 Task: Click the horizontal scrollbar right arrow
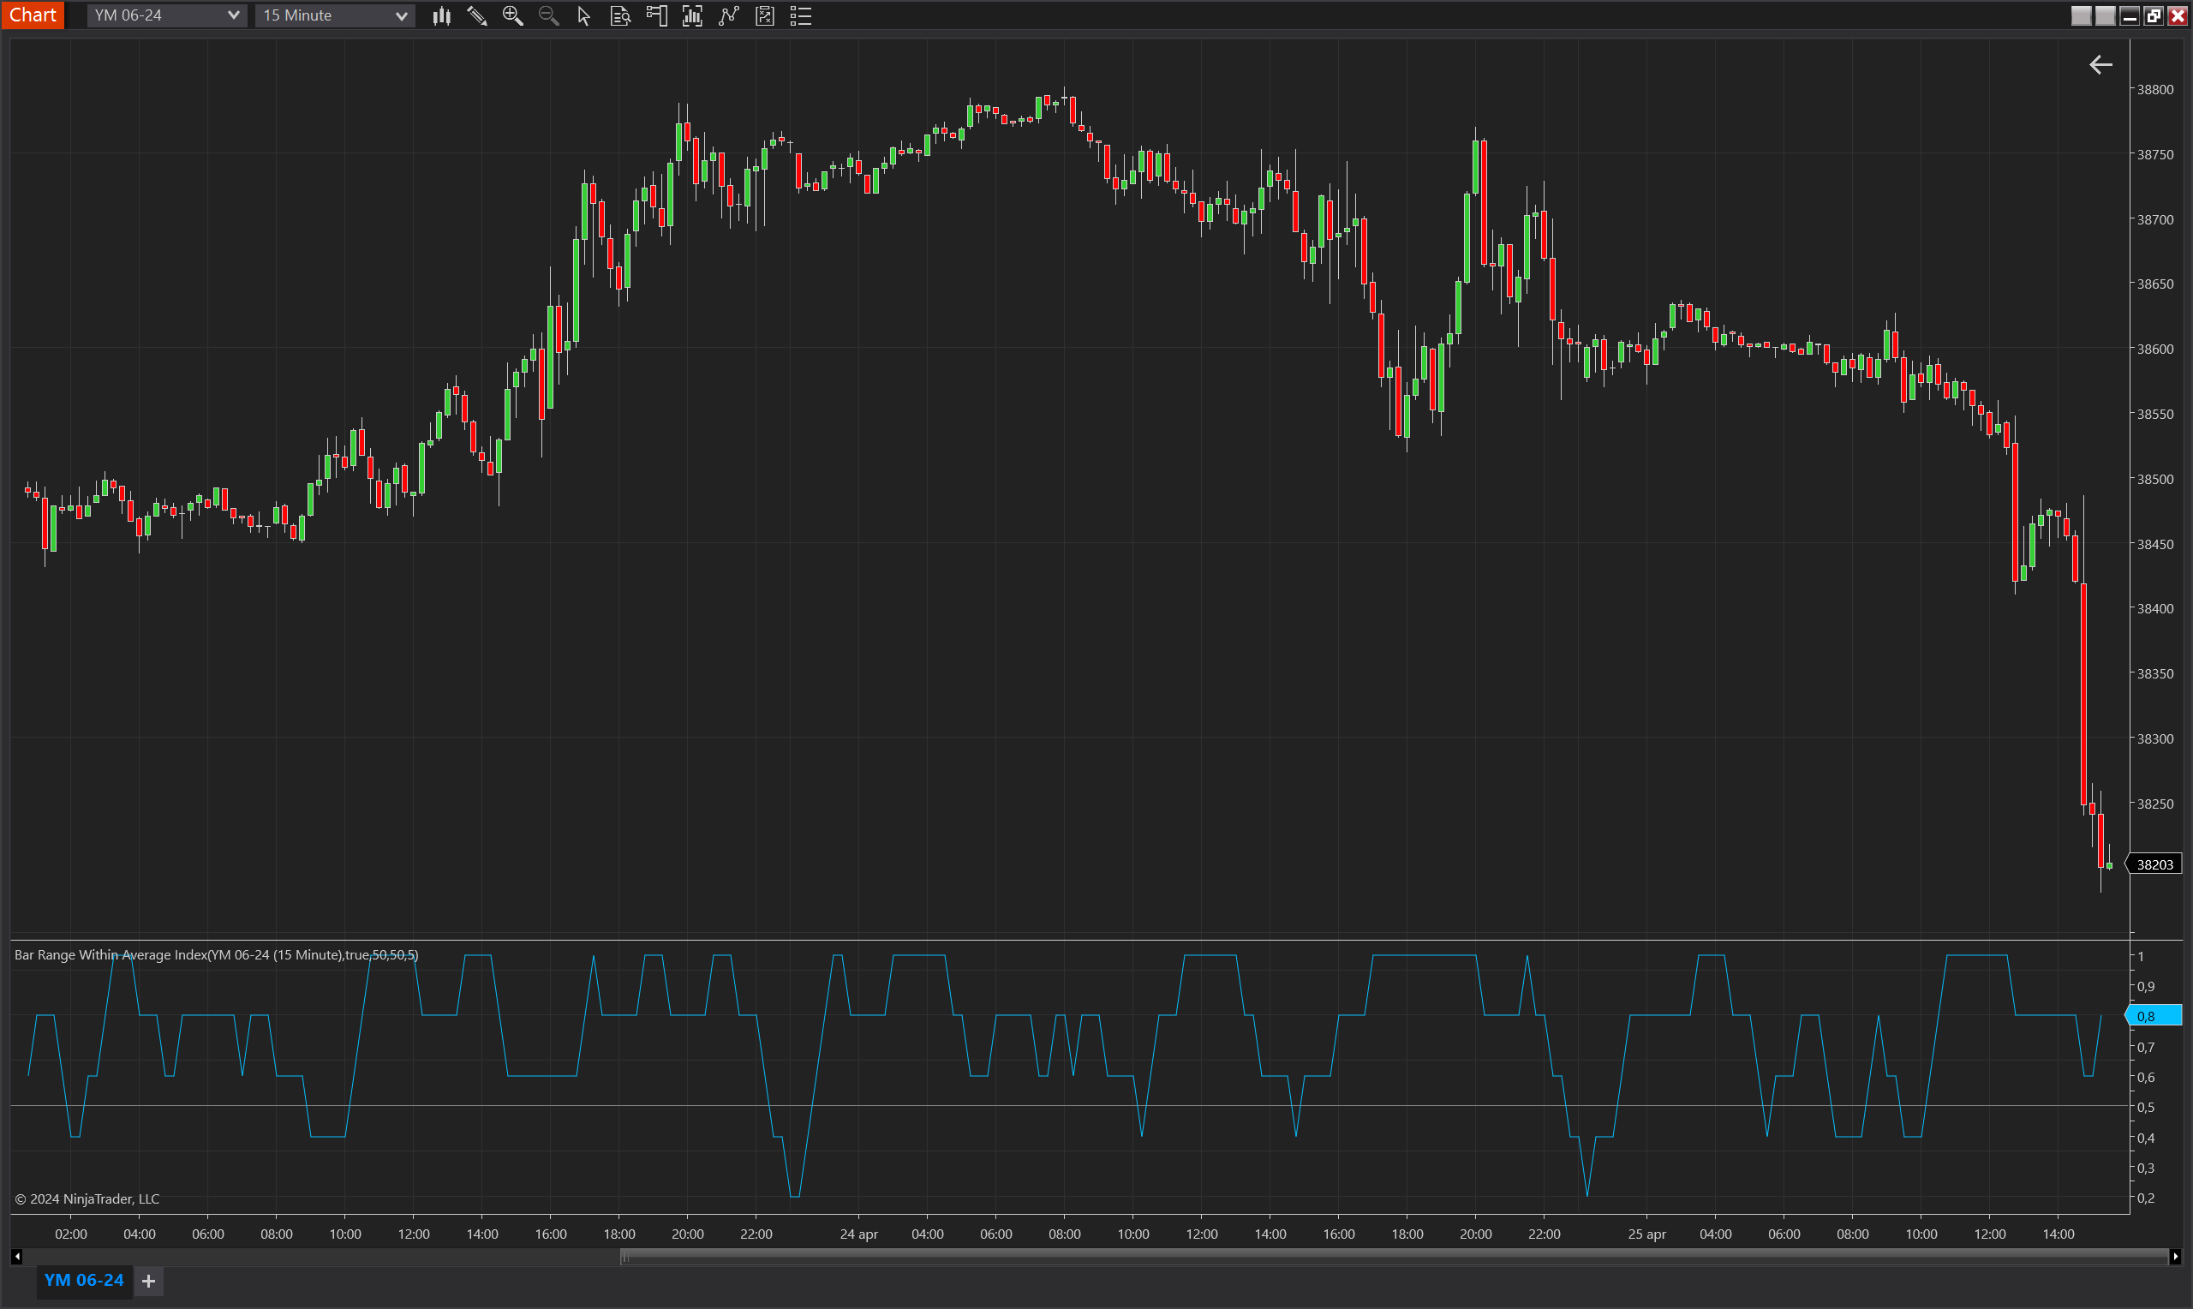tap(2175, 1257)
